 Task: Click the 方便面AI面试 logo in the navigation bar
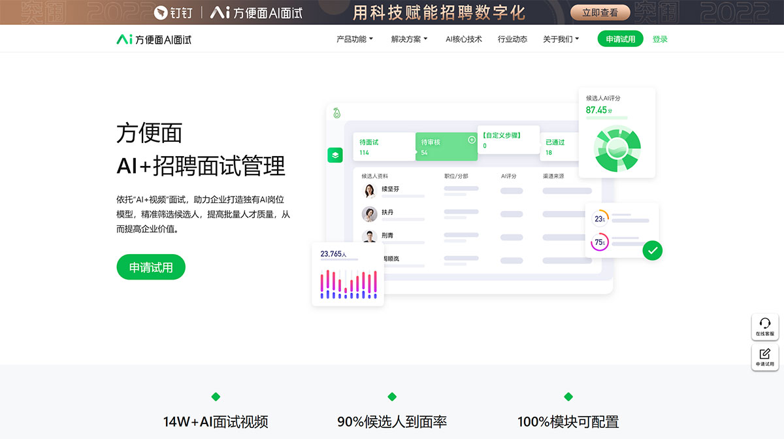[x=154, y=39]
